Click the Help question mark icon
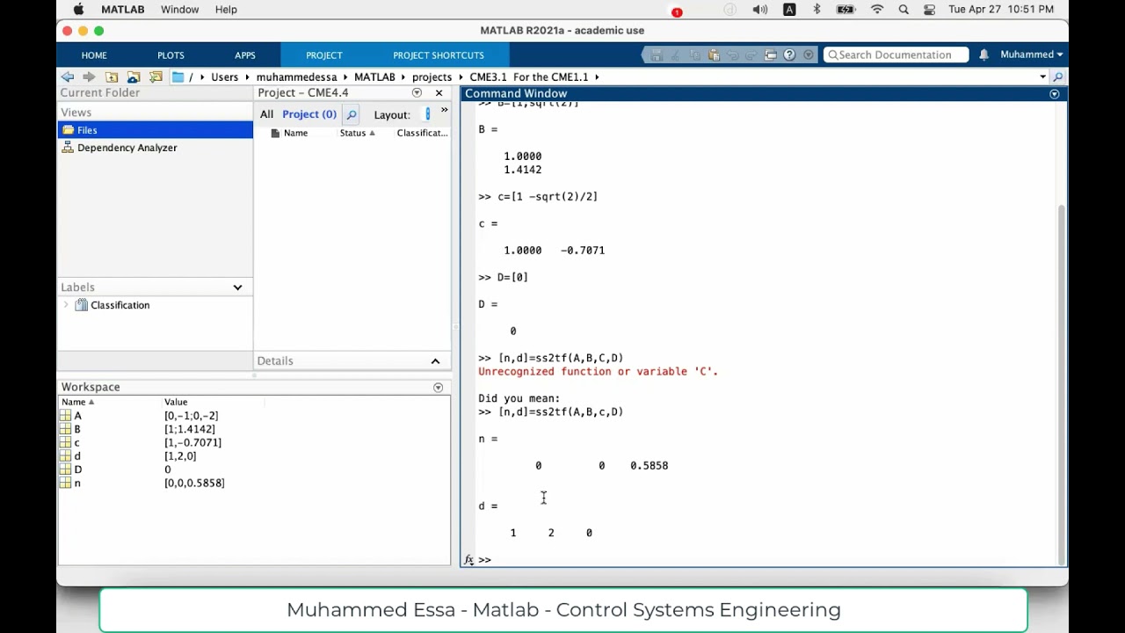Image resolution: width=1125 pixels, height=633 pixels. pos(789,55)
